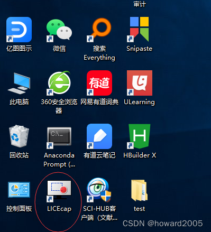Click the 网易有道词典 text label
This screenshot has width=211, height=232.
(99, 102)
